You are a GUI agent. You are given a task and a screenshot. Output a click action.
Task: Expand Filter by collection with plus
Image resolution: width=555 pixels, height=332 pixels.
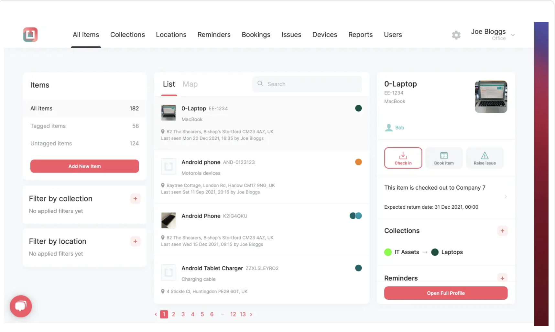click(135, 199)
